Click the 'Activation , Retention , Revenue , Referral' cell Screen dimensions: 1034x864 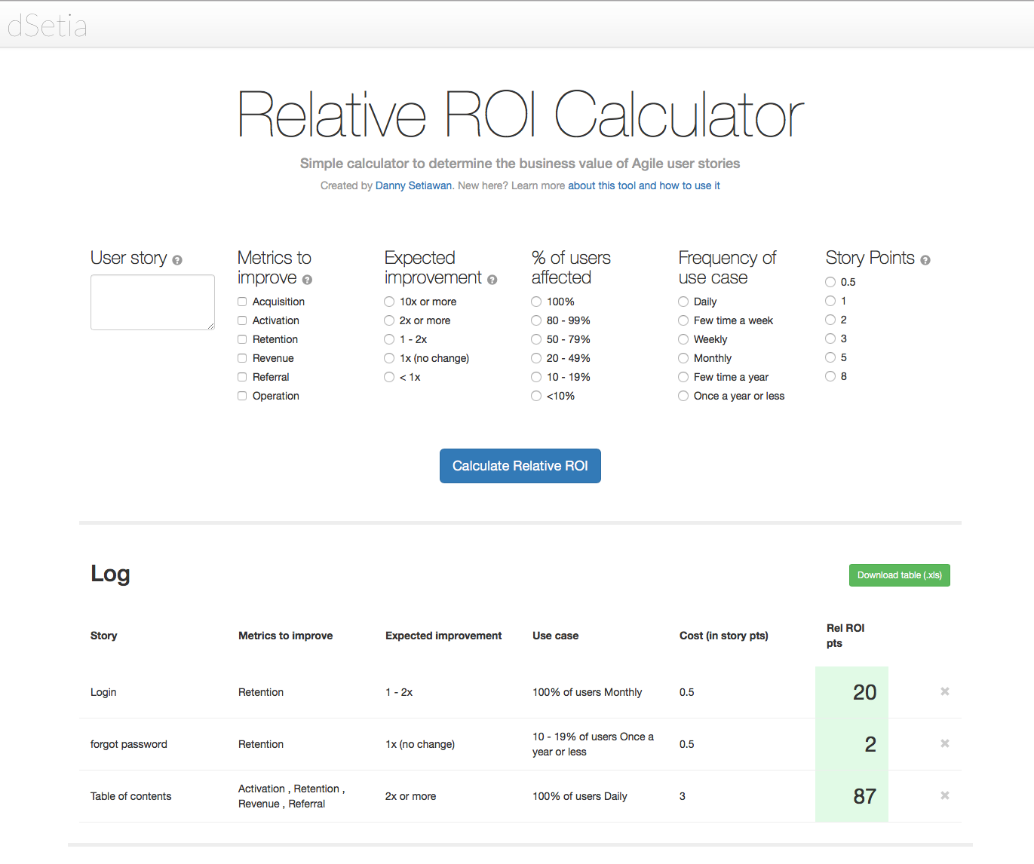[292, 796]
